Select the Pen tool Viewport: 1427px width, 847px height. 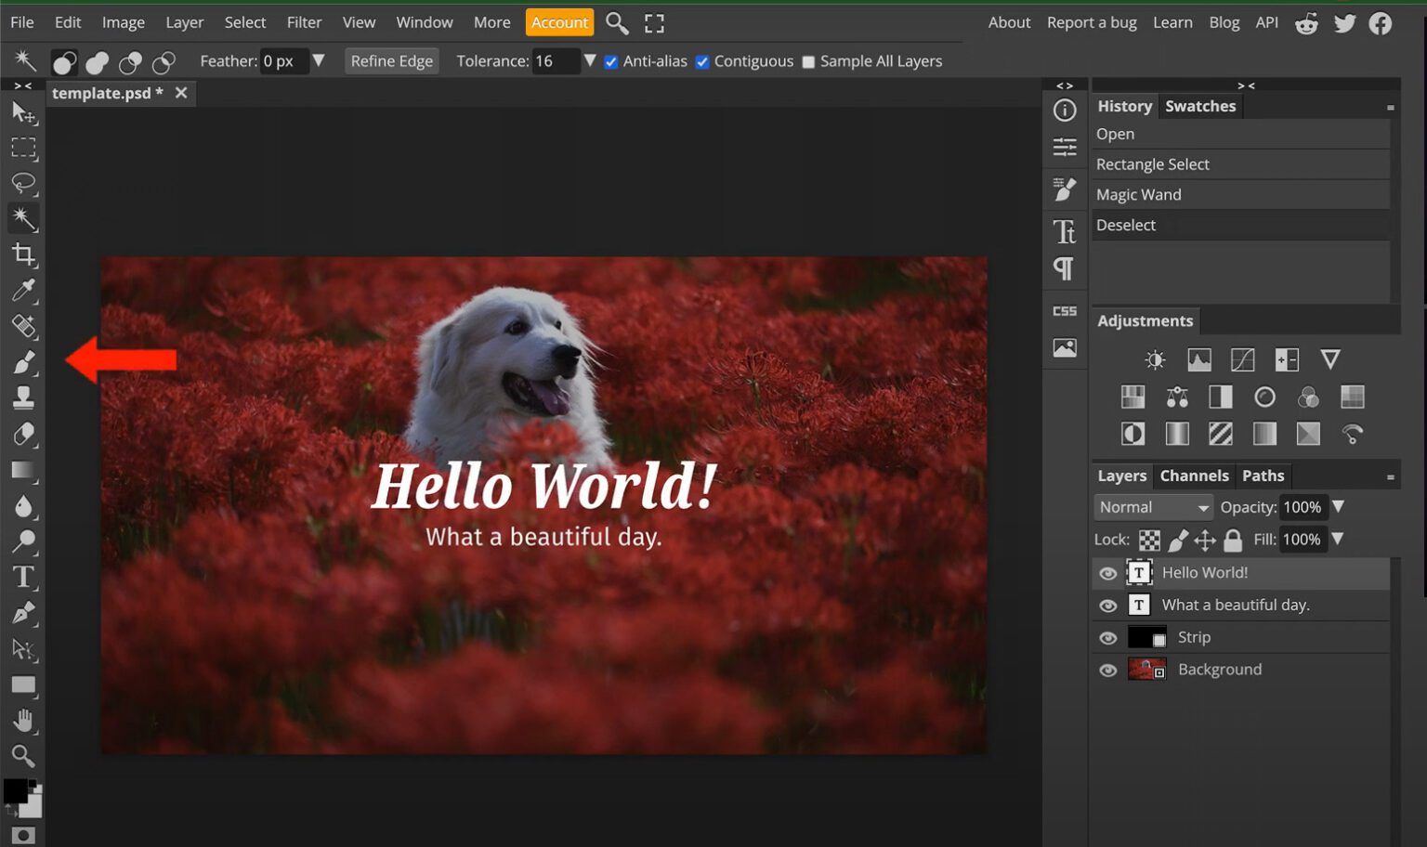(23, 612)
